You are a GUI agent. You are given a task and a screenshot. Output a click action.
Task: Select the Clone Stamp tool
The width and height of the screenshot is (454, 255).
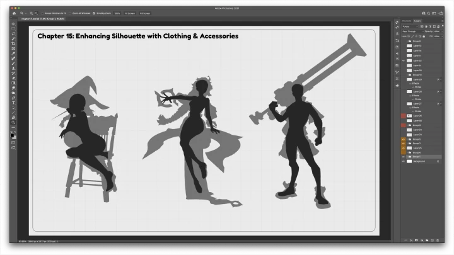tap(13, 68)
